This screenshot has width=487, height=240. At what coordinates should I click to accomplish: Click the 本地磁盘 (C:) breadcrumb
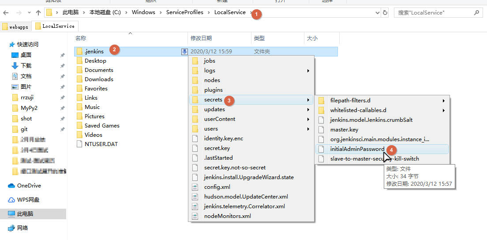click(105, 12)
